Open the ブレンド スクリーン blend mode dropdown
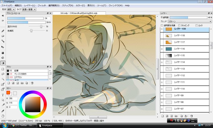213x128 pixels. (190, 22)
